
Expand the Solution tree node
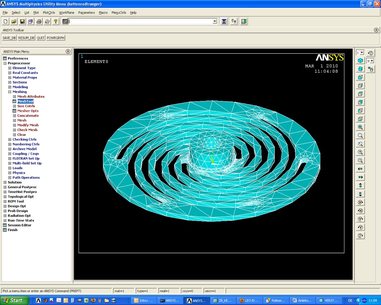click(x=5, y=182)
